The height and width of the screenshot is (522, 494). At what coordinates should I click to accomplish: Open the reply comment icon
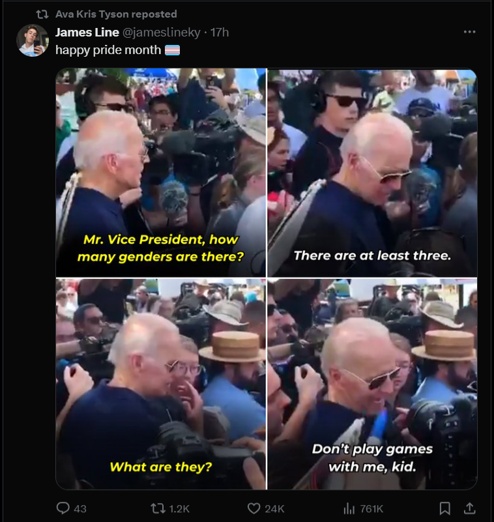pos(63,508)
